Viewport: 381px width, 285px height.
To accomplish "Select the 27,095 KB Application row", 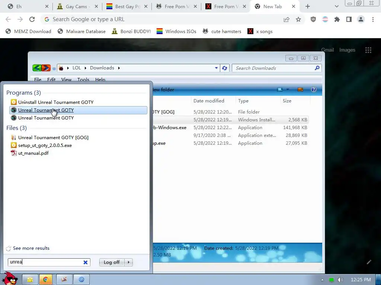I will pyautogui.click(x=231, y=143).
